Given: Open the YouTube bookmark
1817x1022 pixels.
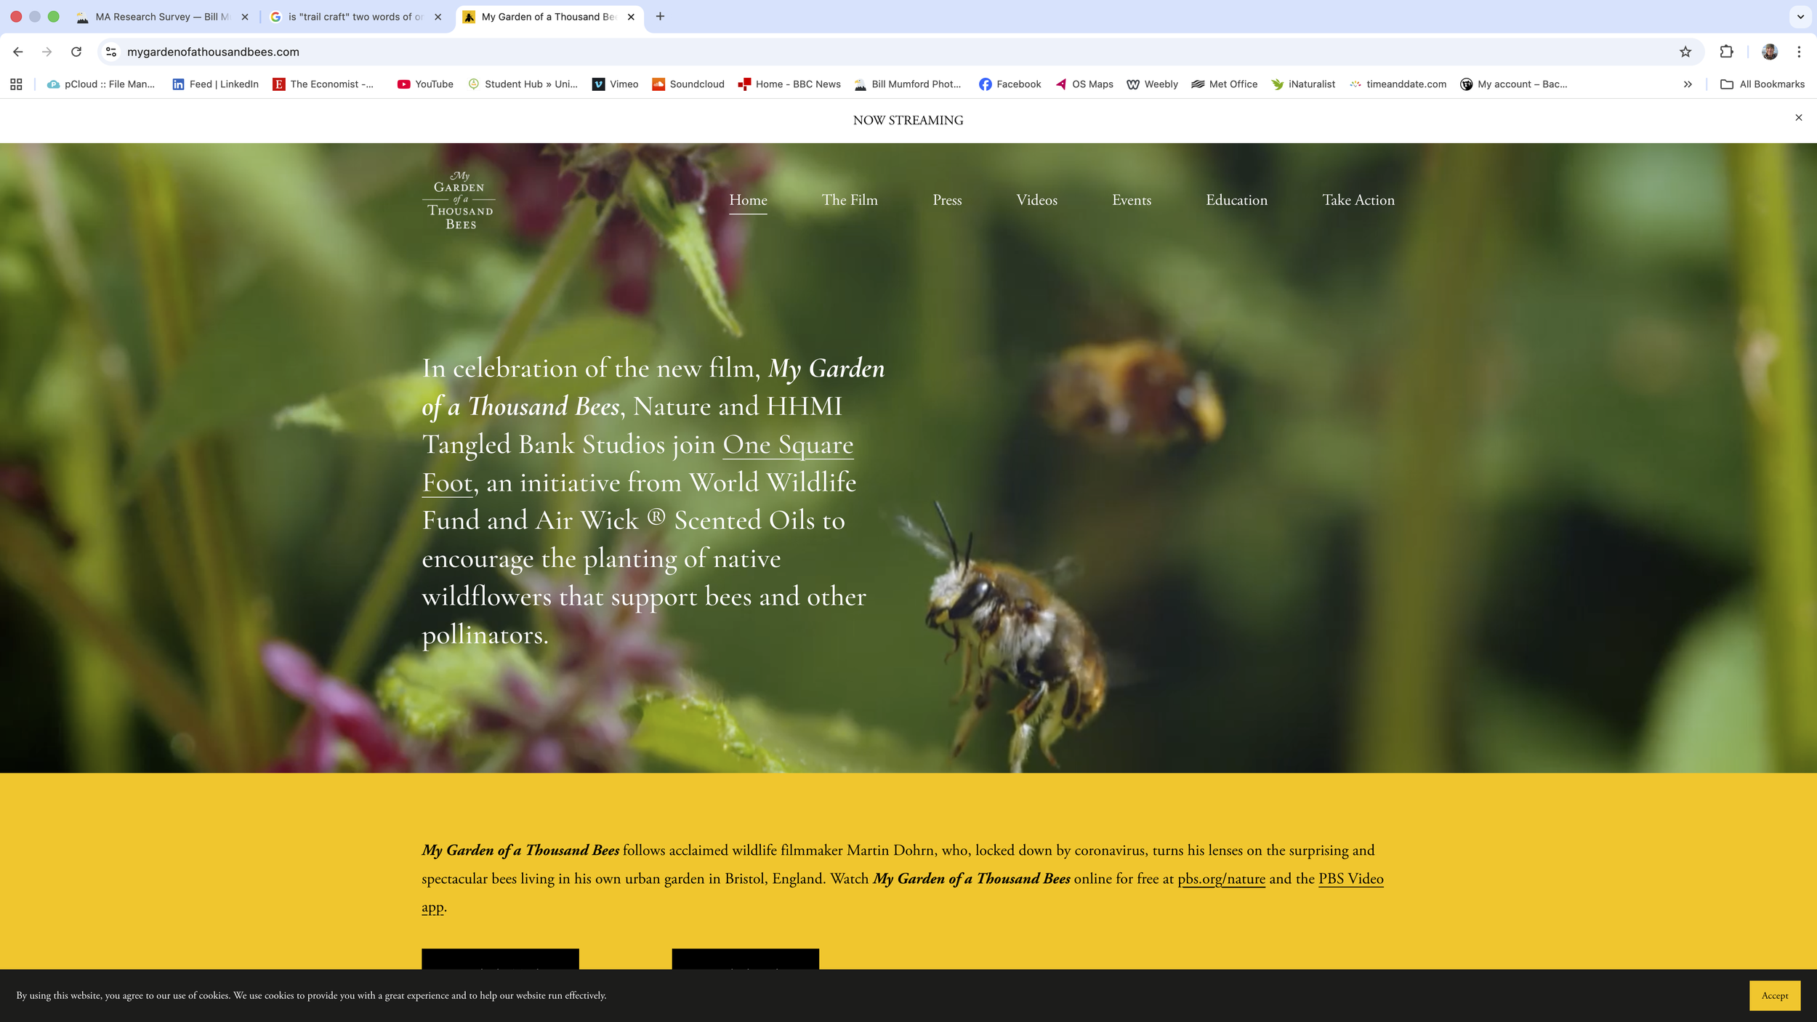Looking at the screenshot, I should (425, 84).
